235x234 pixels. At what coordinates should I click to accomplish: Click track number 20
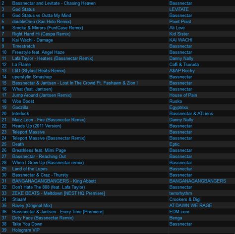coord(4,114)
